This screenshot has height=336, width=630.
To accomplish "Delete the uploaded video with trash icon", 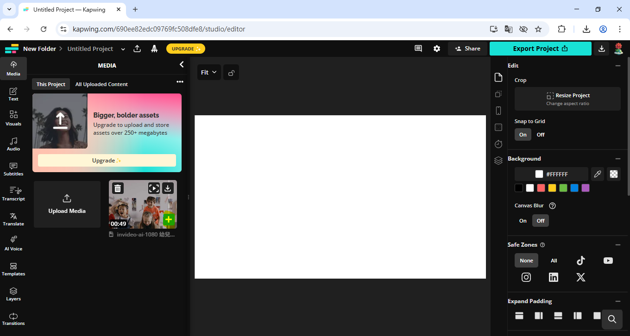I will point(118,188).
